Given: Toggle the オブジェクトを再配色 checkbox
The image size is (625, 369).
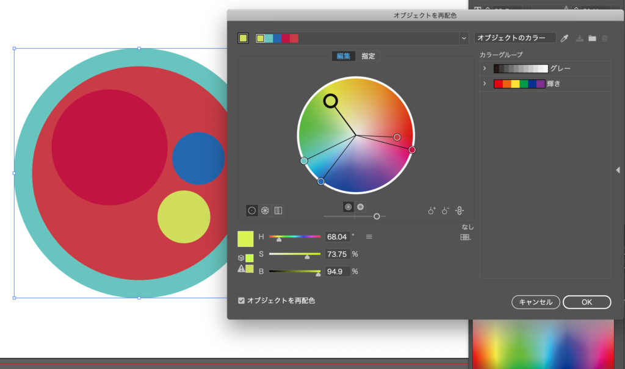Looking at the screenshot, I should coord(242,301).
